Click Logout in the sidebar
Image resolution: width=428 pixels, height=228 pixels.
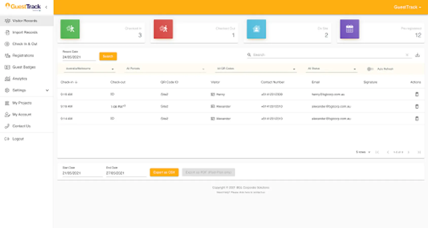[27, 139]
